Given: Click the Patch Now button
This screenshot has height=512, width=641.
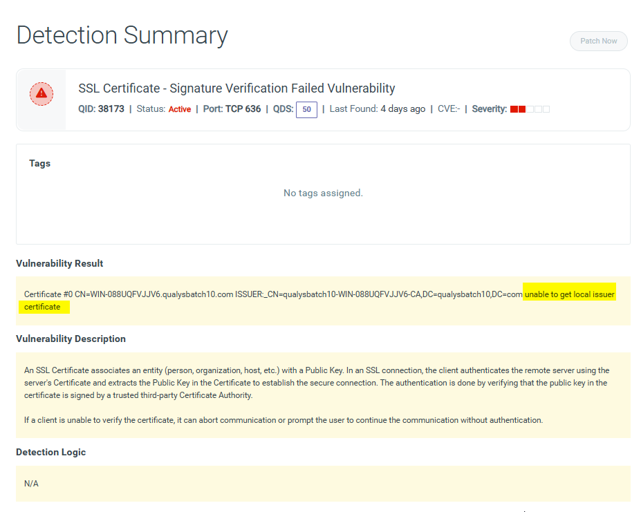Looking at the screenshot, I should (x=597, y=41).
